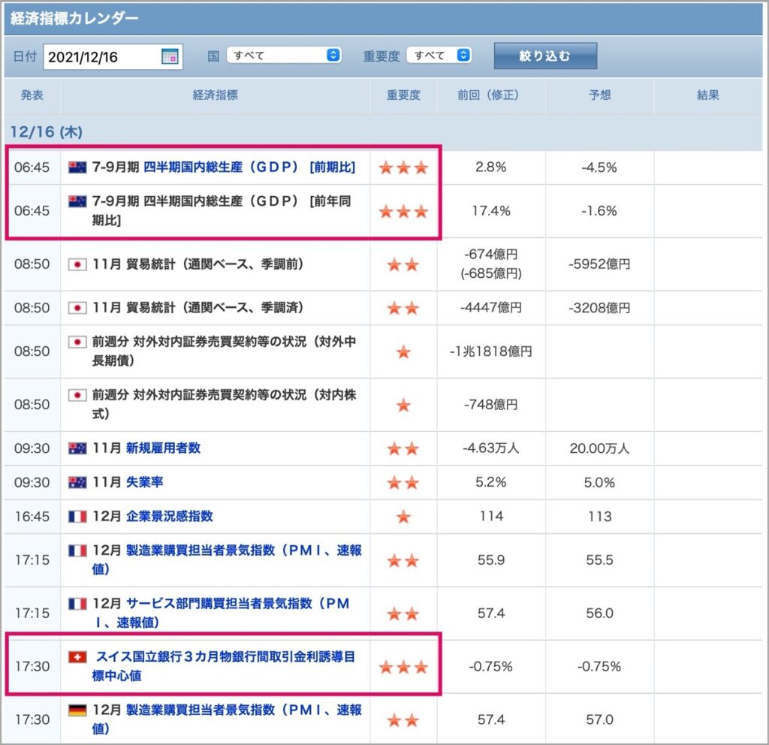Click the New Zealand flag on the GDP 前期比 row
Image resolution: width=769 pixels, height=745 pixels.
[77, 167]
